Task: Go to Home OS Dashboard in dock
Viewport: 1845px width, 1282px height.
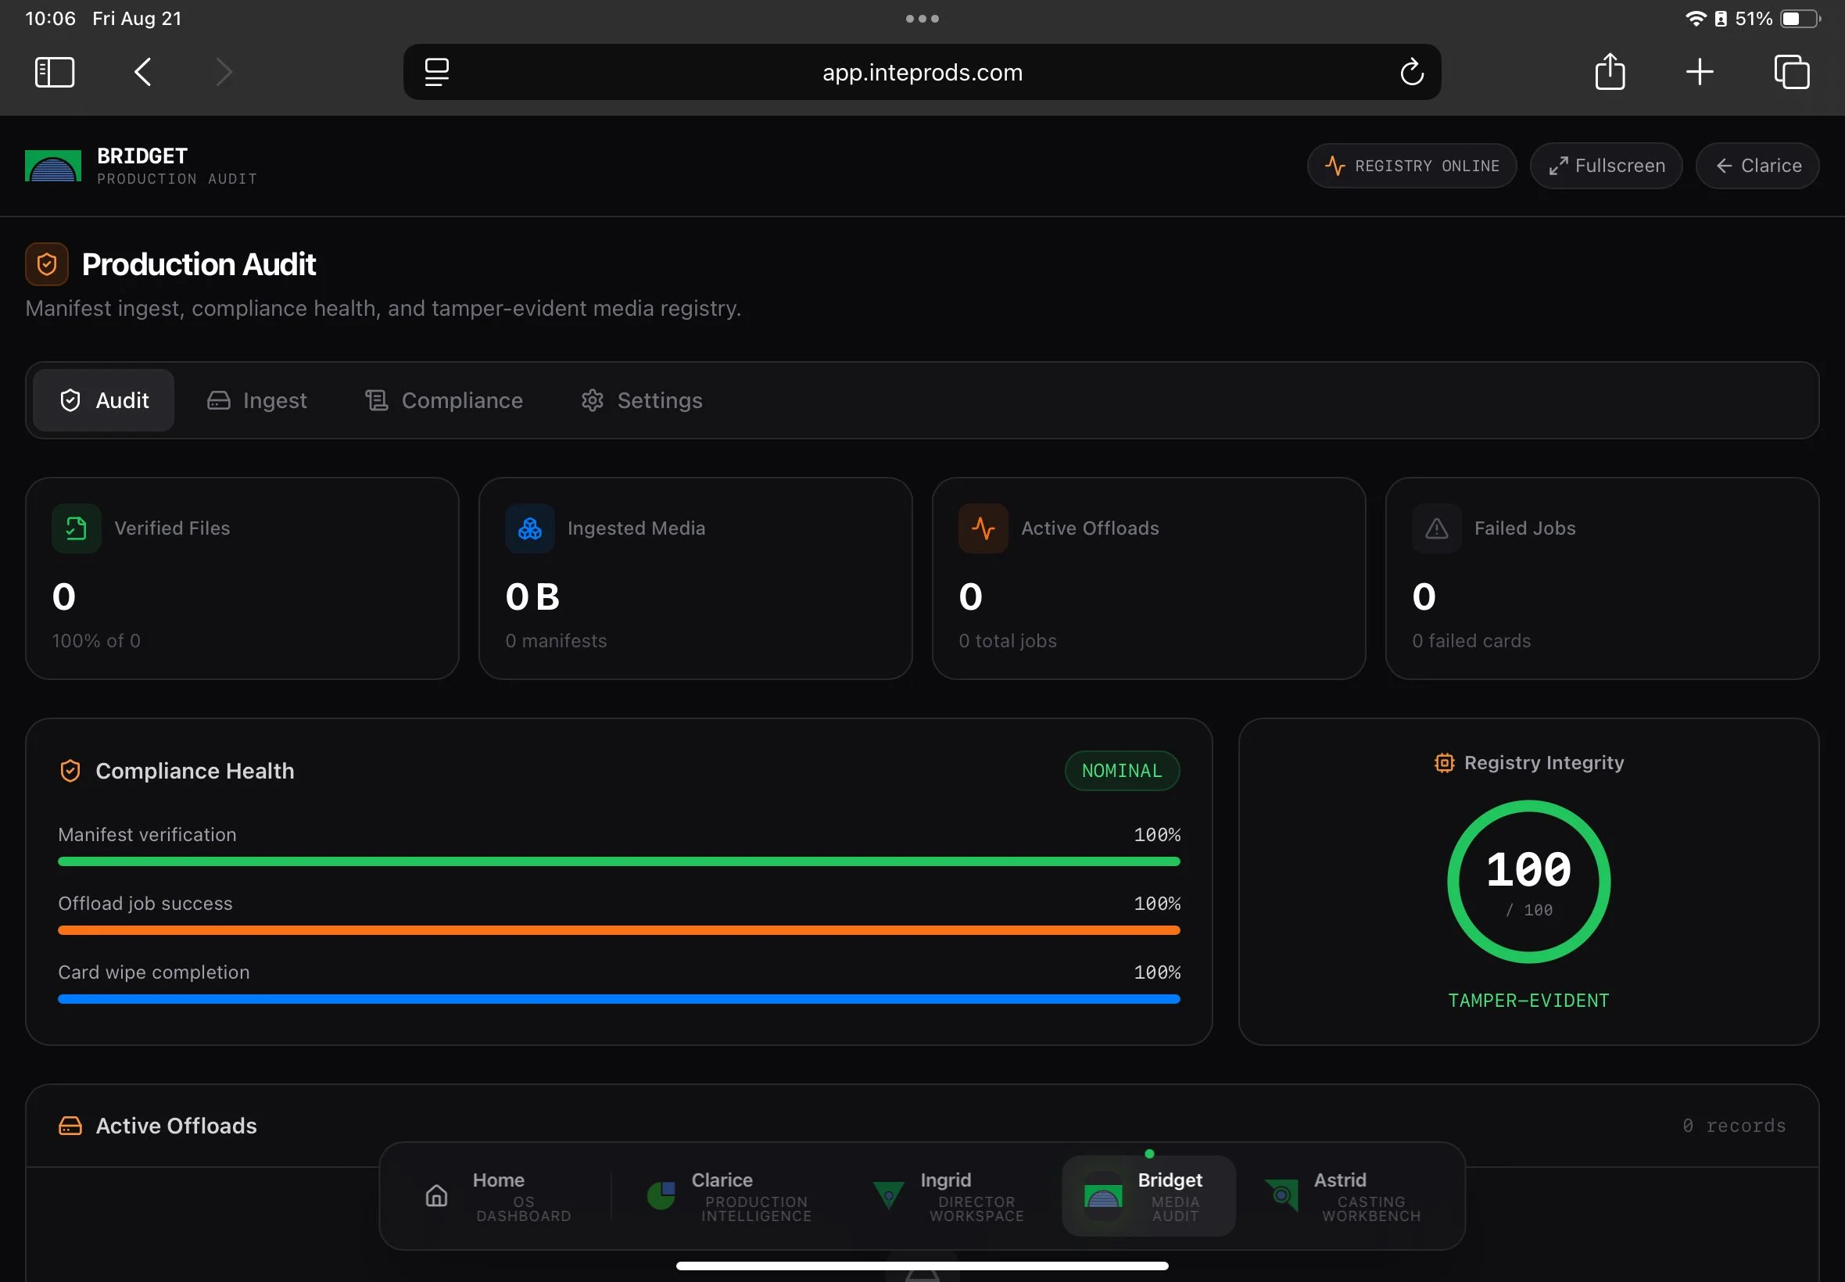Action: [x=498, y=1196]
